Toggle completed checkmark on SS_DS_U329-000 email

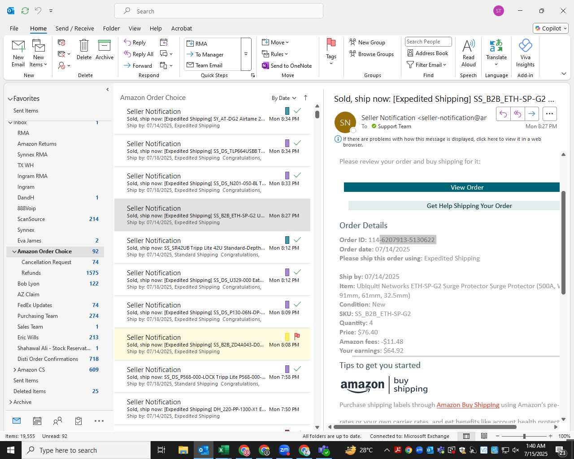click(297, 272)
